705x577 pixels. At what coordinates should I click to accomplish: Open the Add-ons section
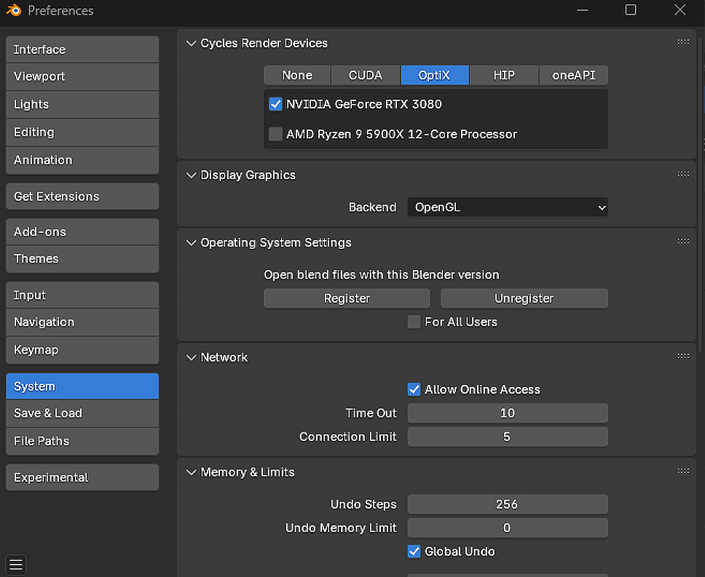(82, 231)
